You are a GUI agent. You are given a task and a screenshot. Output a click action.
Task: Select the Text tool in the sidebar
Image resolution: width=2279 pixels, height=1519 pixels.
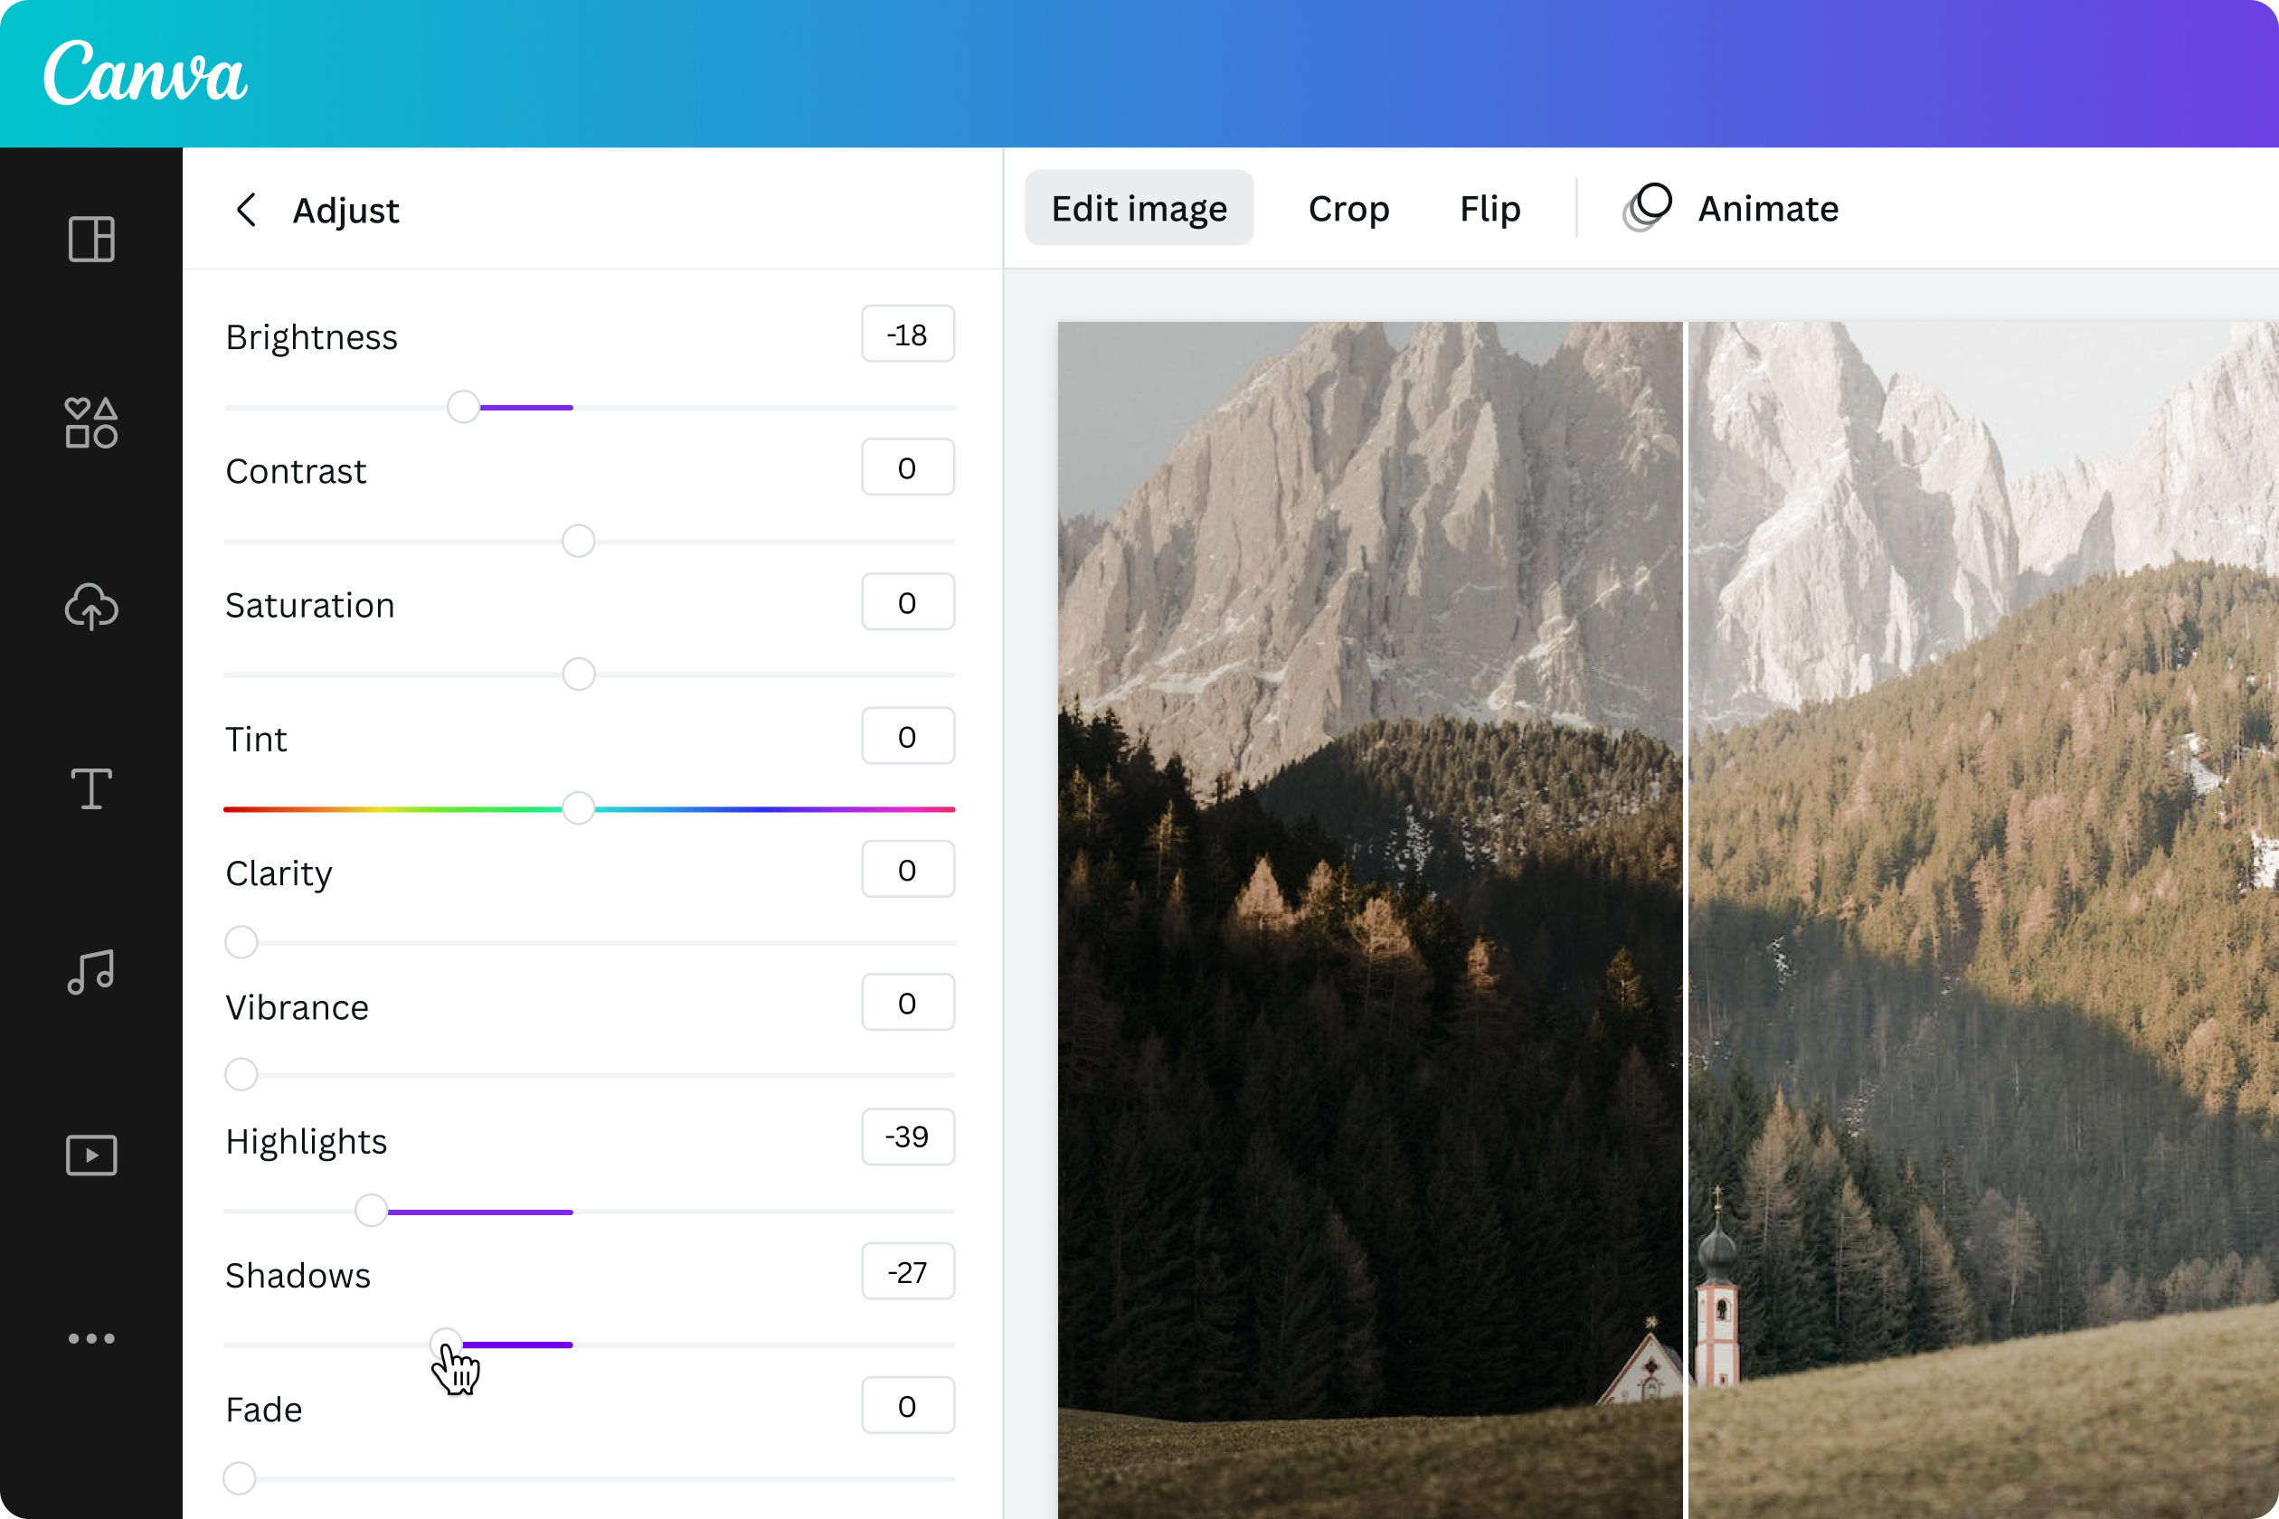(90, 788)
